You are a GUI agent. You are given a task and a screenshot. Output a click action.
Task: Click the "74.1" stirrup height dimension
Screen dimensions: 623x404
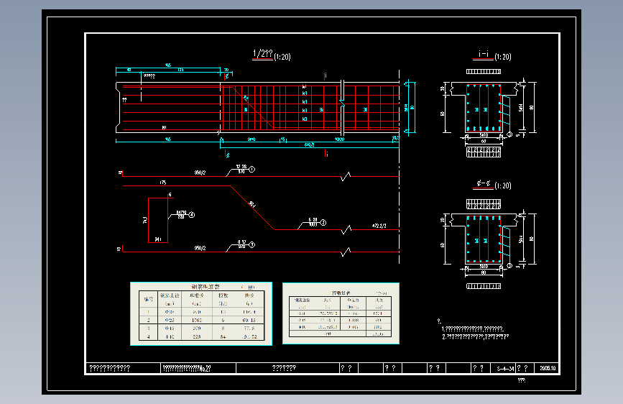[x=145, y=220]
